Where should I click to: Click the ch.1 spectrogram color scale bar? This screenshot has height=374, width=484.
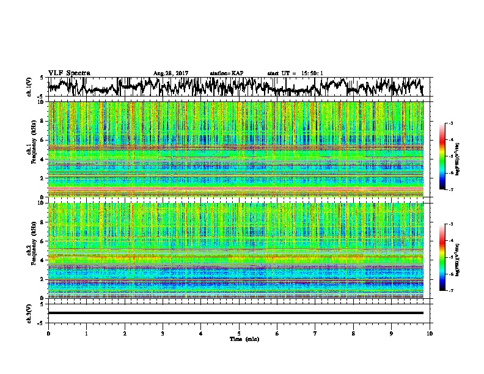[442, 156]
